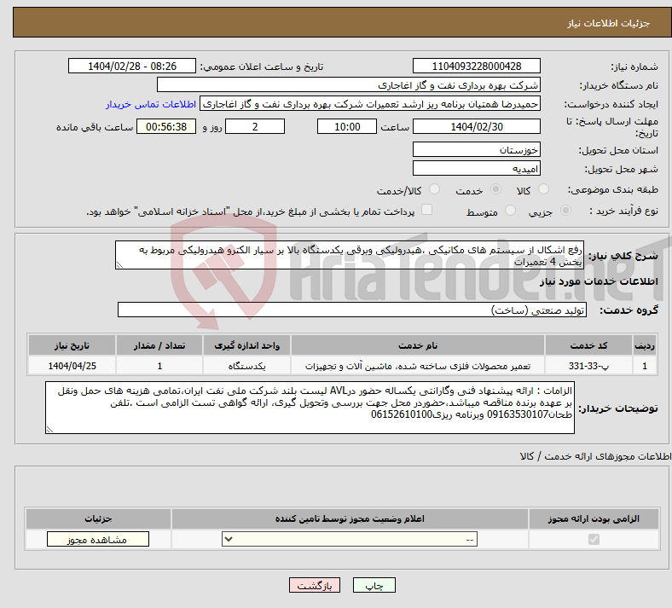Image resolution: width=672 pixels, height=608 pixels.
Task: Toggle the اسناد خزانه اسلامی payment checkbox
Action: [x=427, y=210]
